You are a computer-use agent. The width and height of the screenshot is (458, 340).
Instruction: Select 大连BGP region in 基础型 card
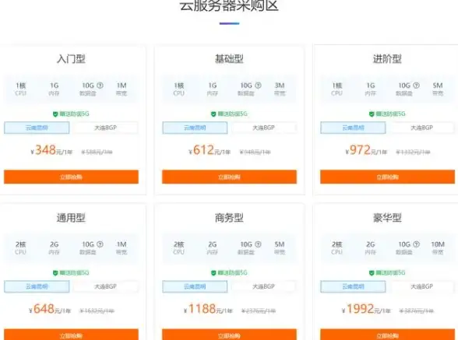(x=264, y=128)
